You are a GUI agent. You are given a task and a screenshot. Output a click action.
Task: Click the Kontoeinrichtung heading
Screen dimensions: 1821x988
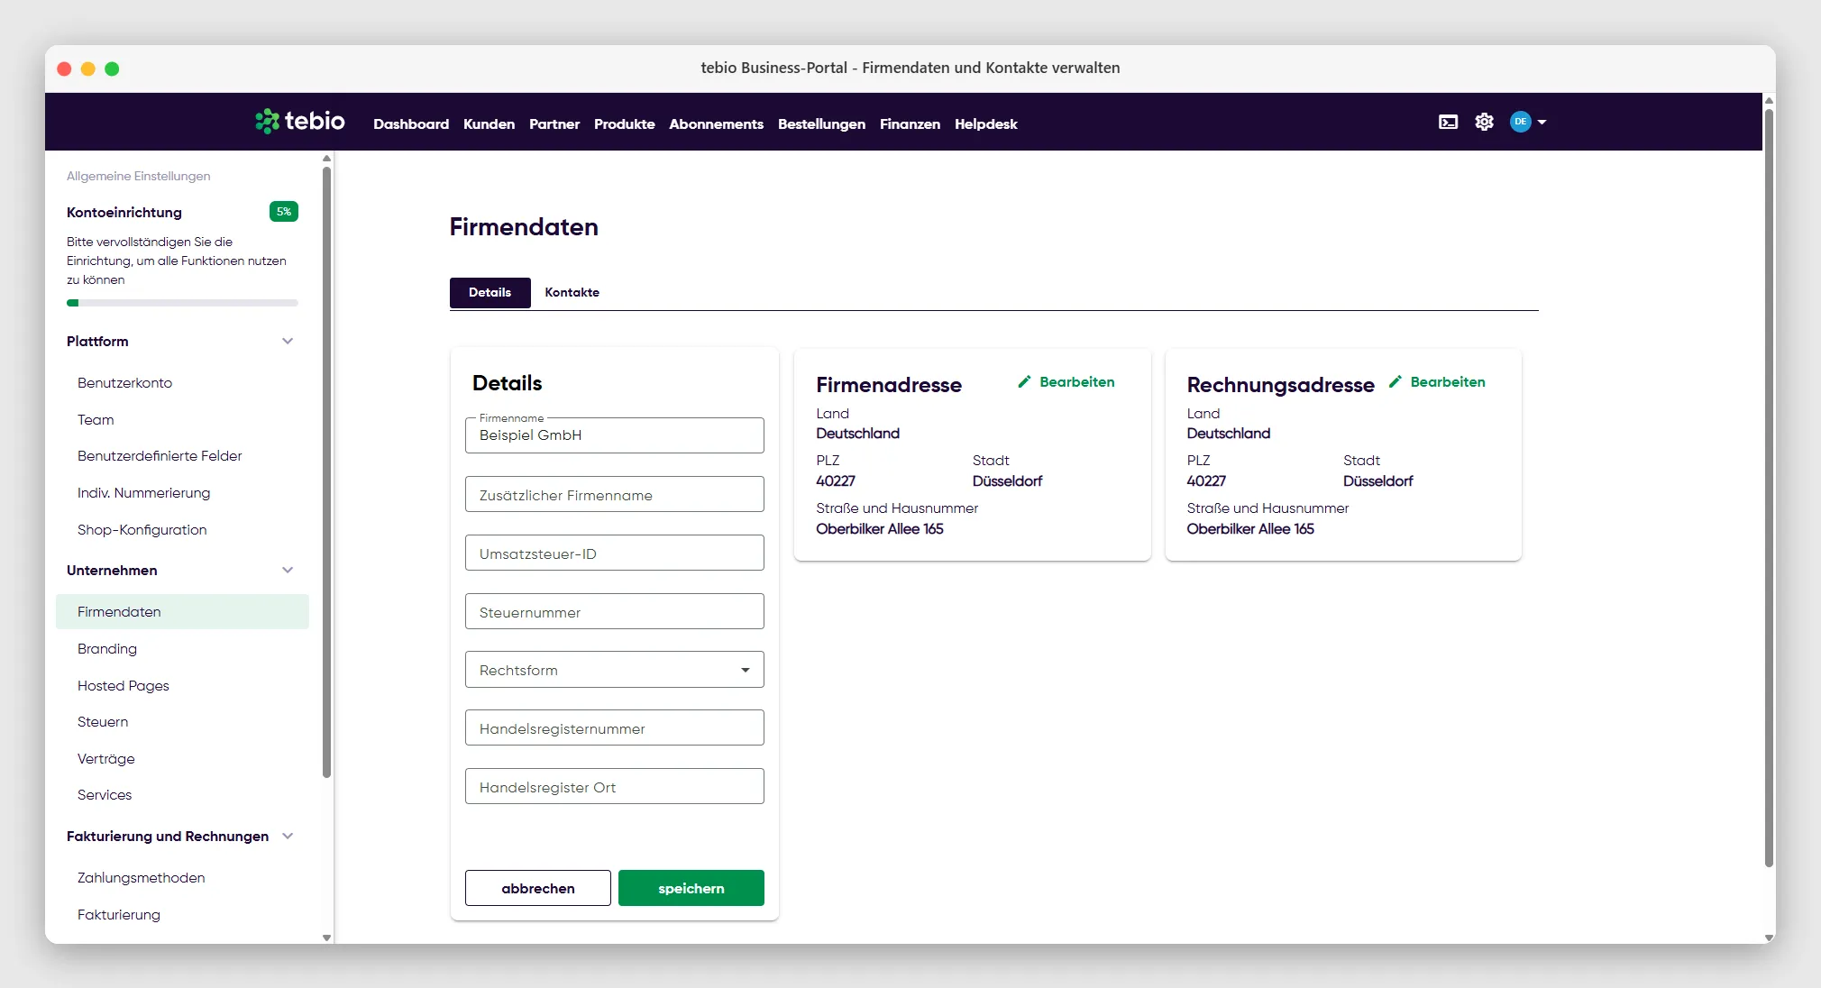(x=124, y=212)
